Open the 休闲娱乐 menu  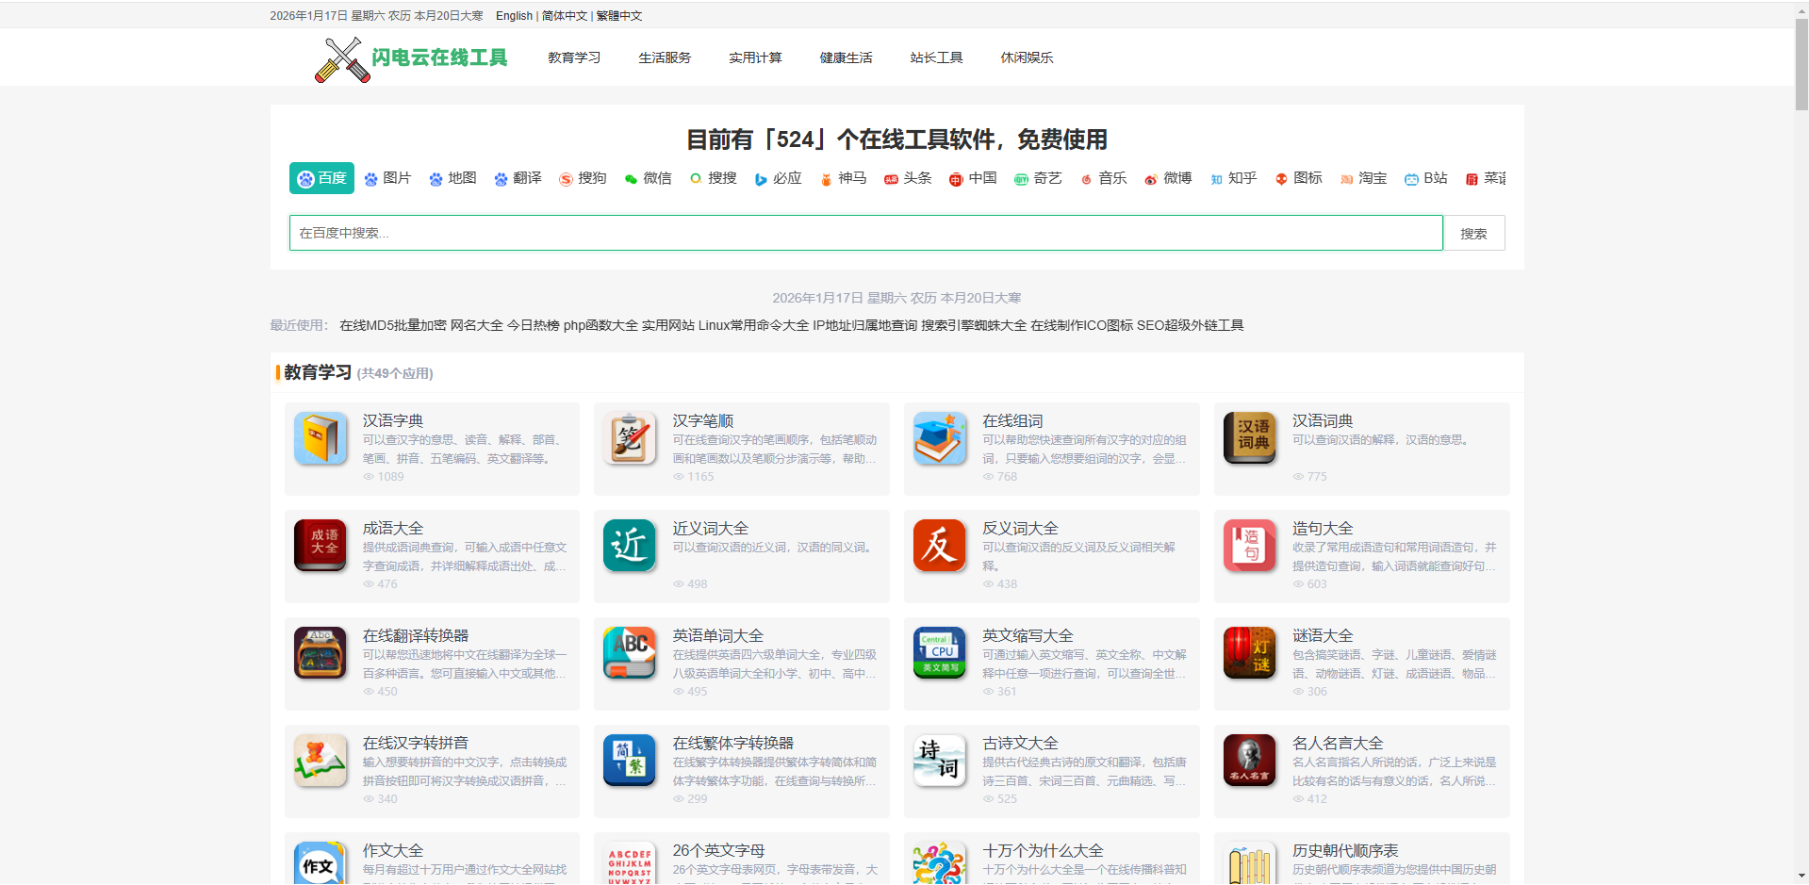(1026, 57)
